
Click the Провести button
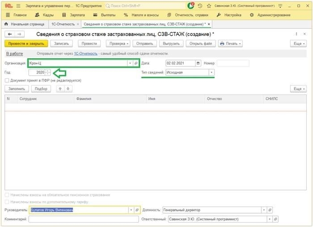89,43
